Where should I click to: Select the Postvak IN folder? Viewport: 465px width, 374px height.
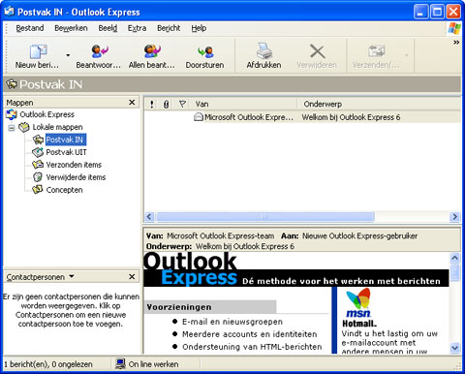(65, 140)
